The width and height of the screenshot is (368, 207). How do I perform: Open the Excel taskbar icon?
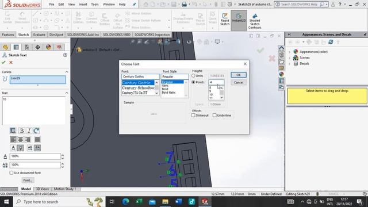(139, 202)
